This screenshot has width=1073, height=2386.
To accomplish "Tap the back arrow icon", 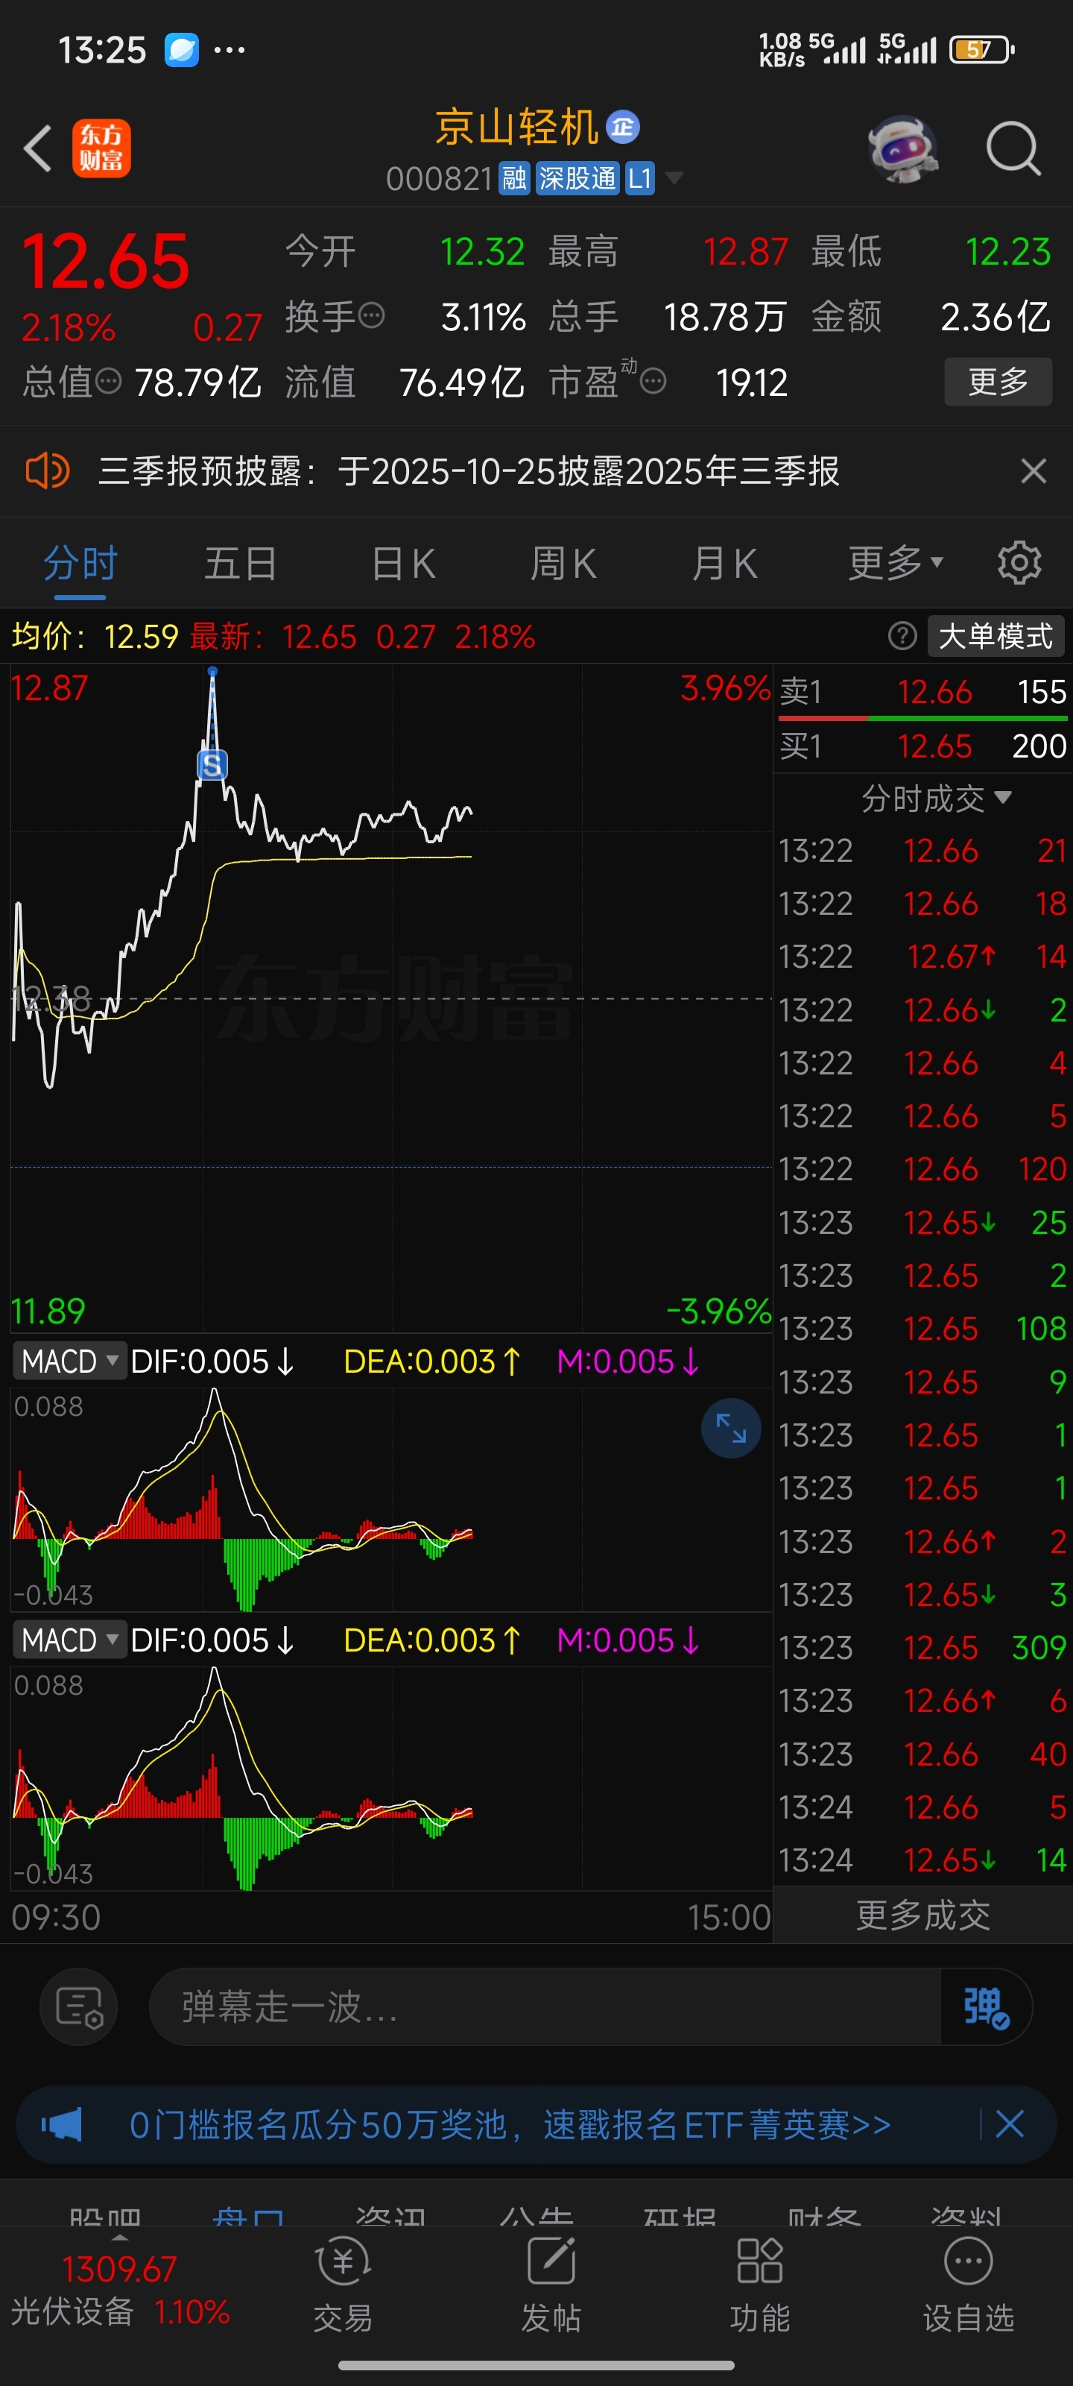I will click(38, 148).
